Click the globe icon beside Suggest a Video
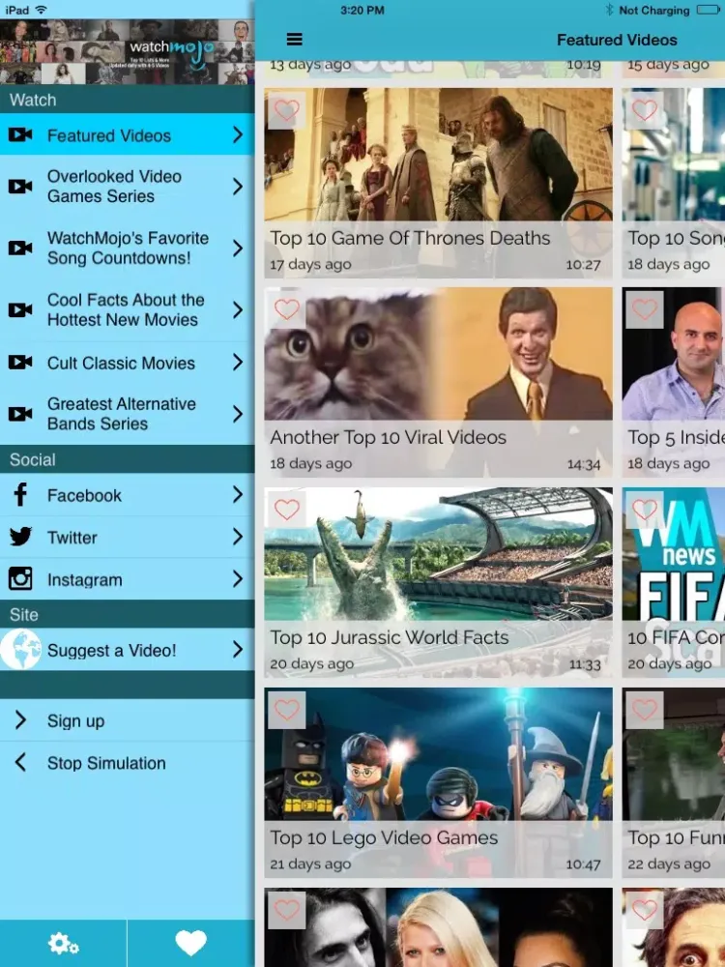This screenshot has height=967, width=725. (20, 650)
